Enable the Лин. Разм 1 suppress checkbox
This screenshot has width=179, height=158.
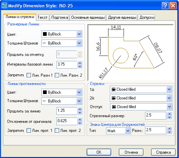[29, 75]
